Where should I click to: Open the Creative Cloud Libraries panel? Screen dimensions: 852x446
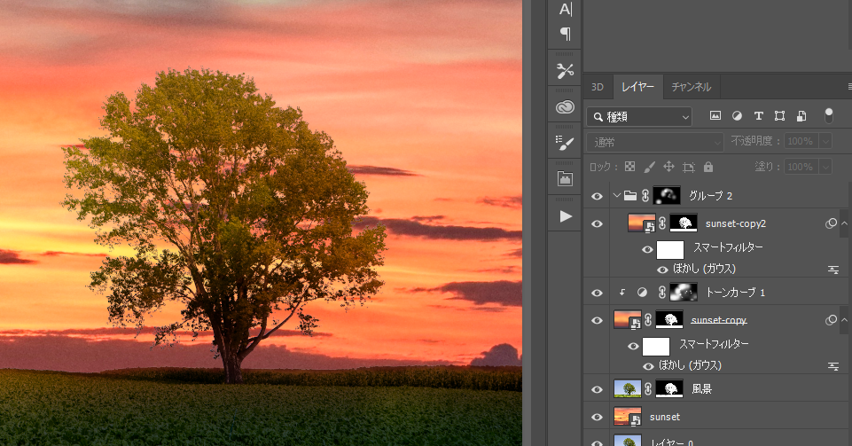[565, 107]
